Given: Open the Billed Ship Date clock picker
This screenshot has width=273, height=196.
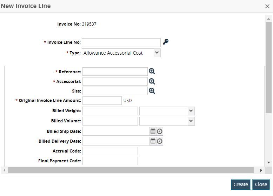Looking at the screenshot, I should point(160,131).
